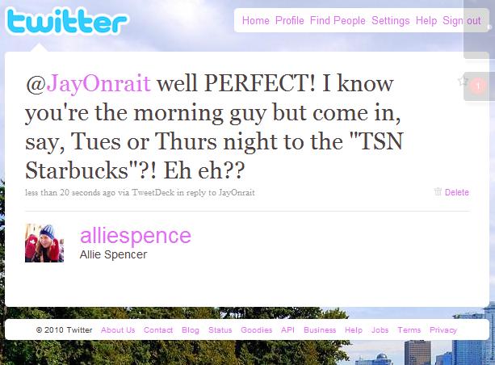Delete this tweet
This screenshot has height=365, width=495.
pos(456,192)
